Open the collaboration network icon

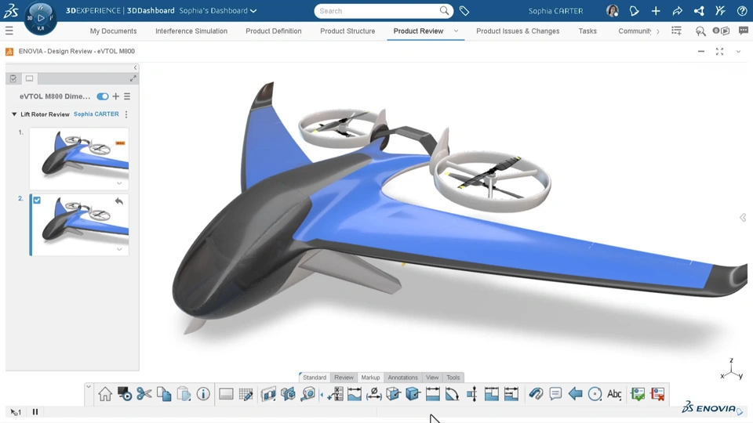699,10
